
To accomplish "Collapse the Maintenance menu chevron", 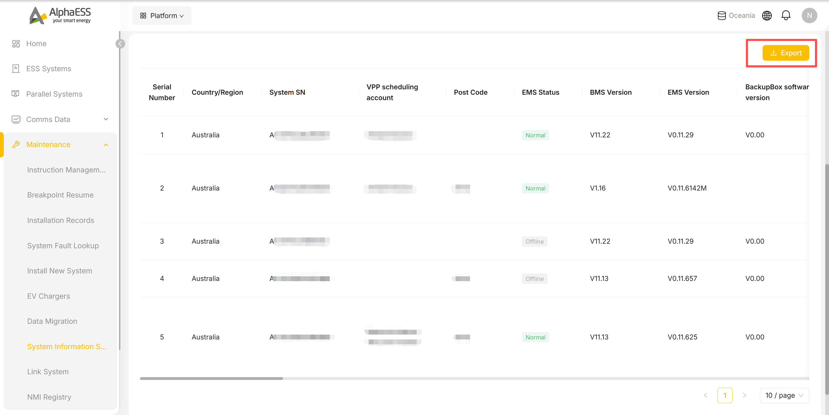I will pyautogui.click(x=106, y=145).
